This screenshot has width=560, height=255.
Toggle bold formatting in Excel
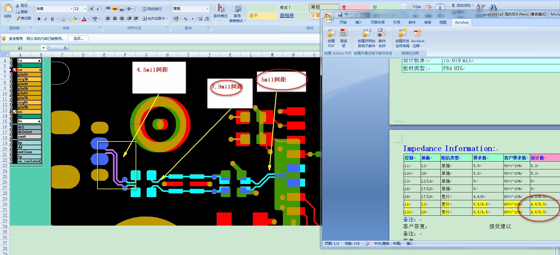(x=39, y=19)
